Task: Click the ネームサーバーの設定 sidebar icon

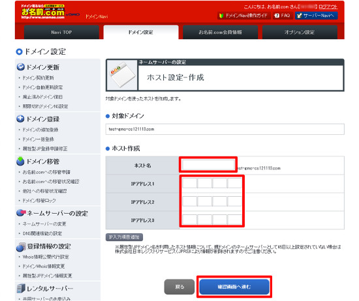Action: click(x=21, y=213)
